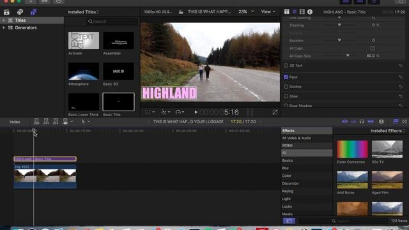Image resolution: width=409 pixels, height=230 pixels.
Task: Show the Effects browser icon
Action: (x=396, y=121)
